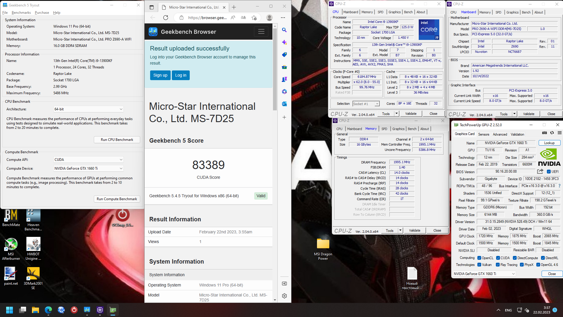Switch to the Advanced tab in GPU-Z
Viewport: 563px width, 317px height.
(500, 134)
